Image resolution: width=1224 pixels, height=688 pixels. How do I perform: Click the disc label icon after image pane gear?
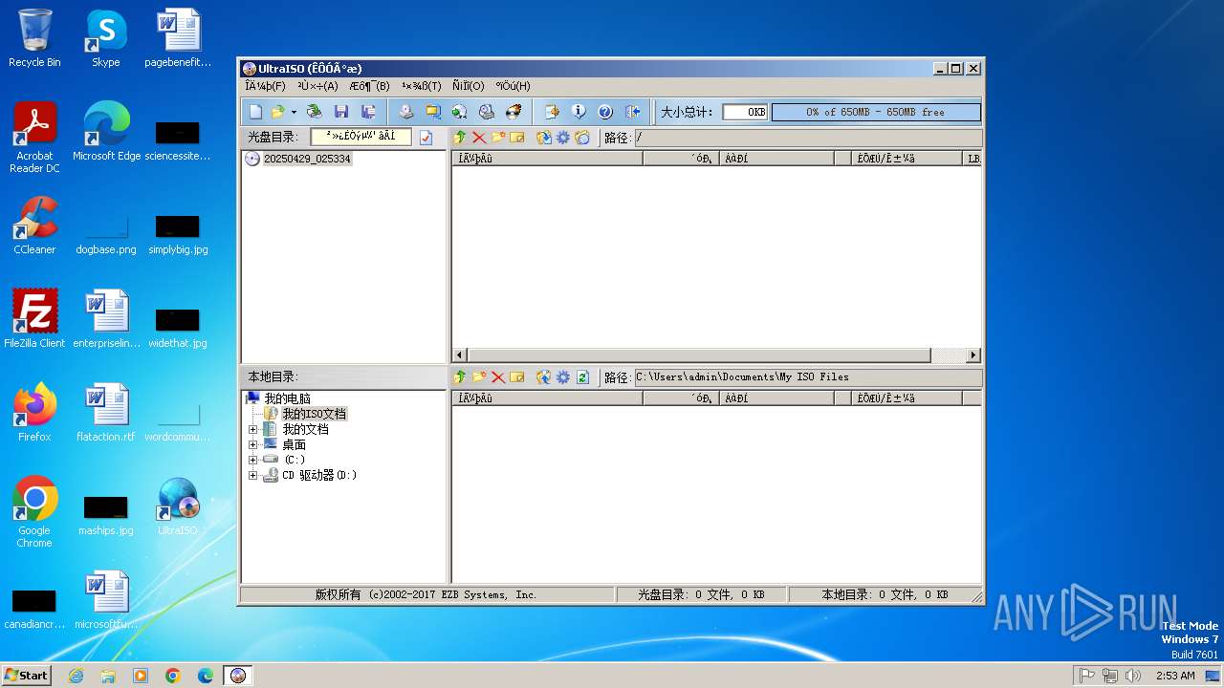click(582, 138)
